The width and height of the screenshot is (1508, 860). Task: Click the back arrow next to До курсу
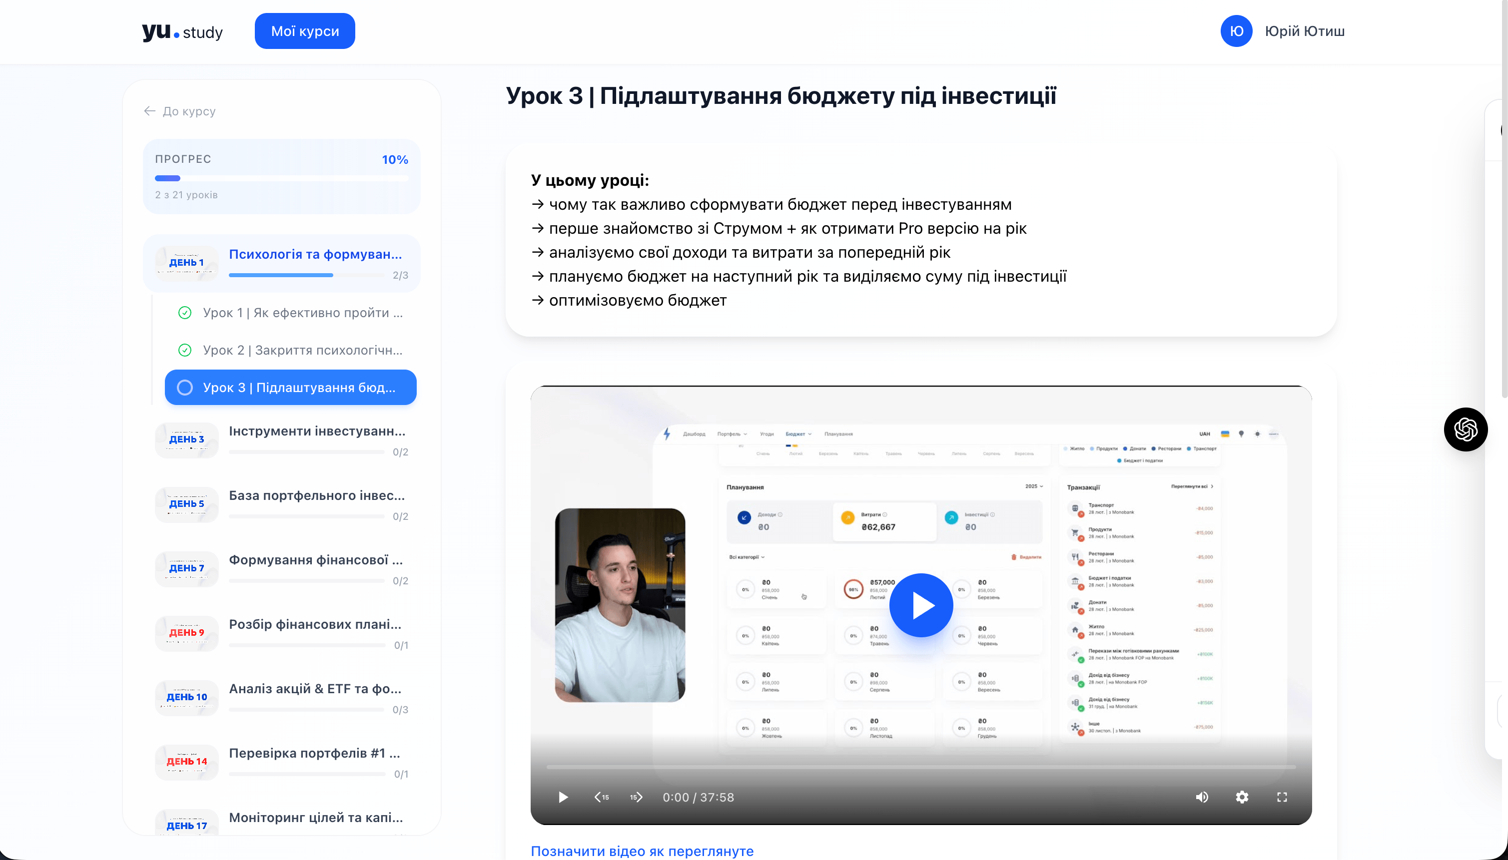tap(151, 111)
